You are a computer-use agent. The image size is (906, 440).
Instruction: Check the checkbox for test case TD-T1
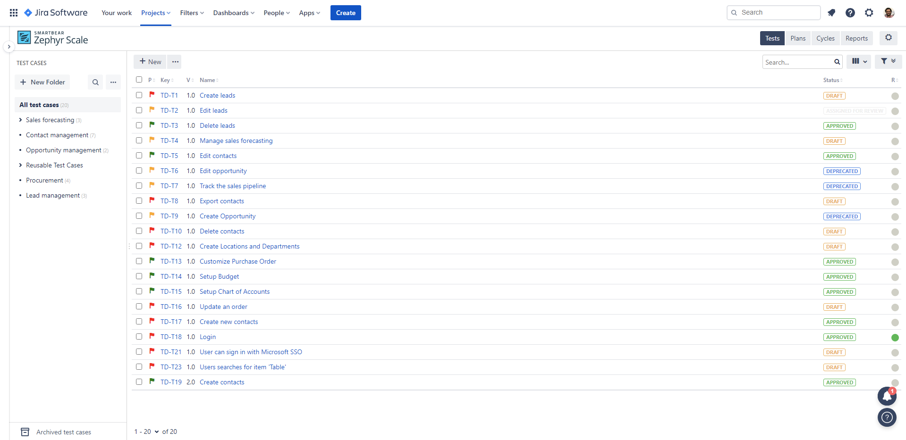click(139, 95)
